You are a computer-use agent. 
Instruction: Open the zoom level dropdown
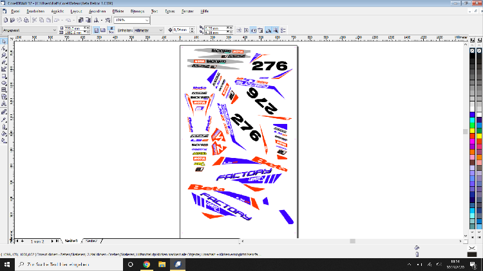[x=147, y=21]
